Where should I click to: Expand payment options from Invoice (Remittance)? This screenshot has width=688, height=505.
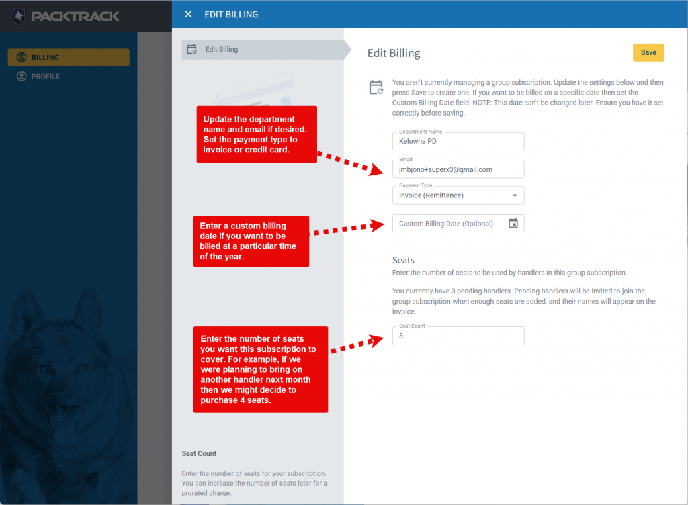[458, 195]
